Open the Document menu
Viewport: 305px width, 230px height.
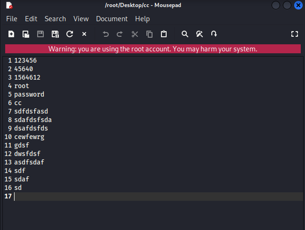pos(112,19)
